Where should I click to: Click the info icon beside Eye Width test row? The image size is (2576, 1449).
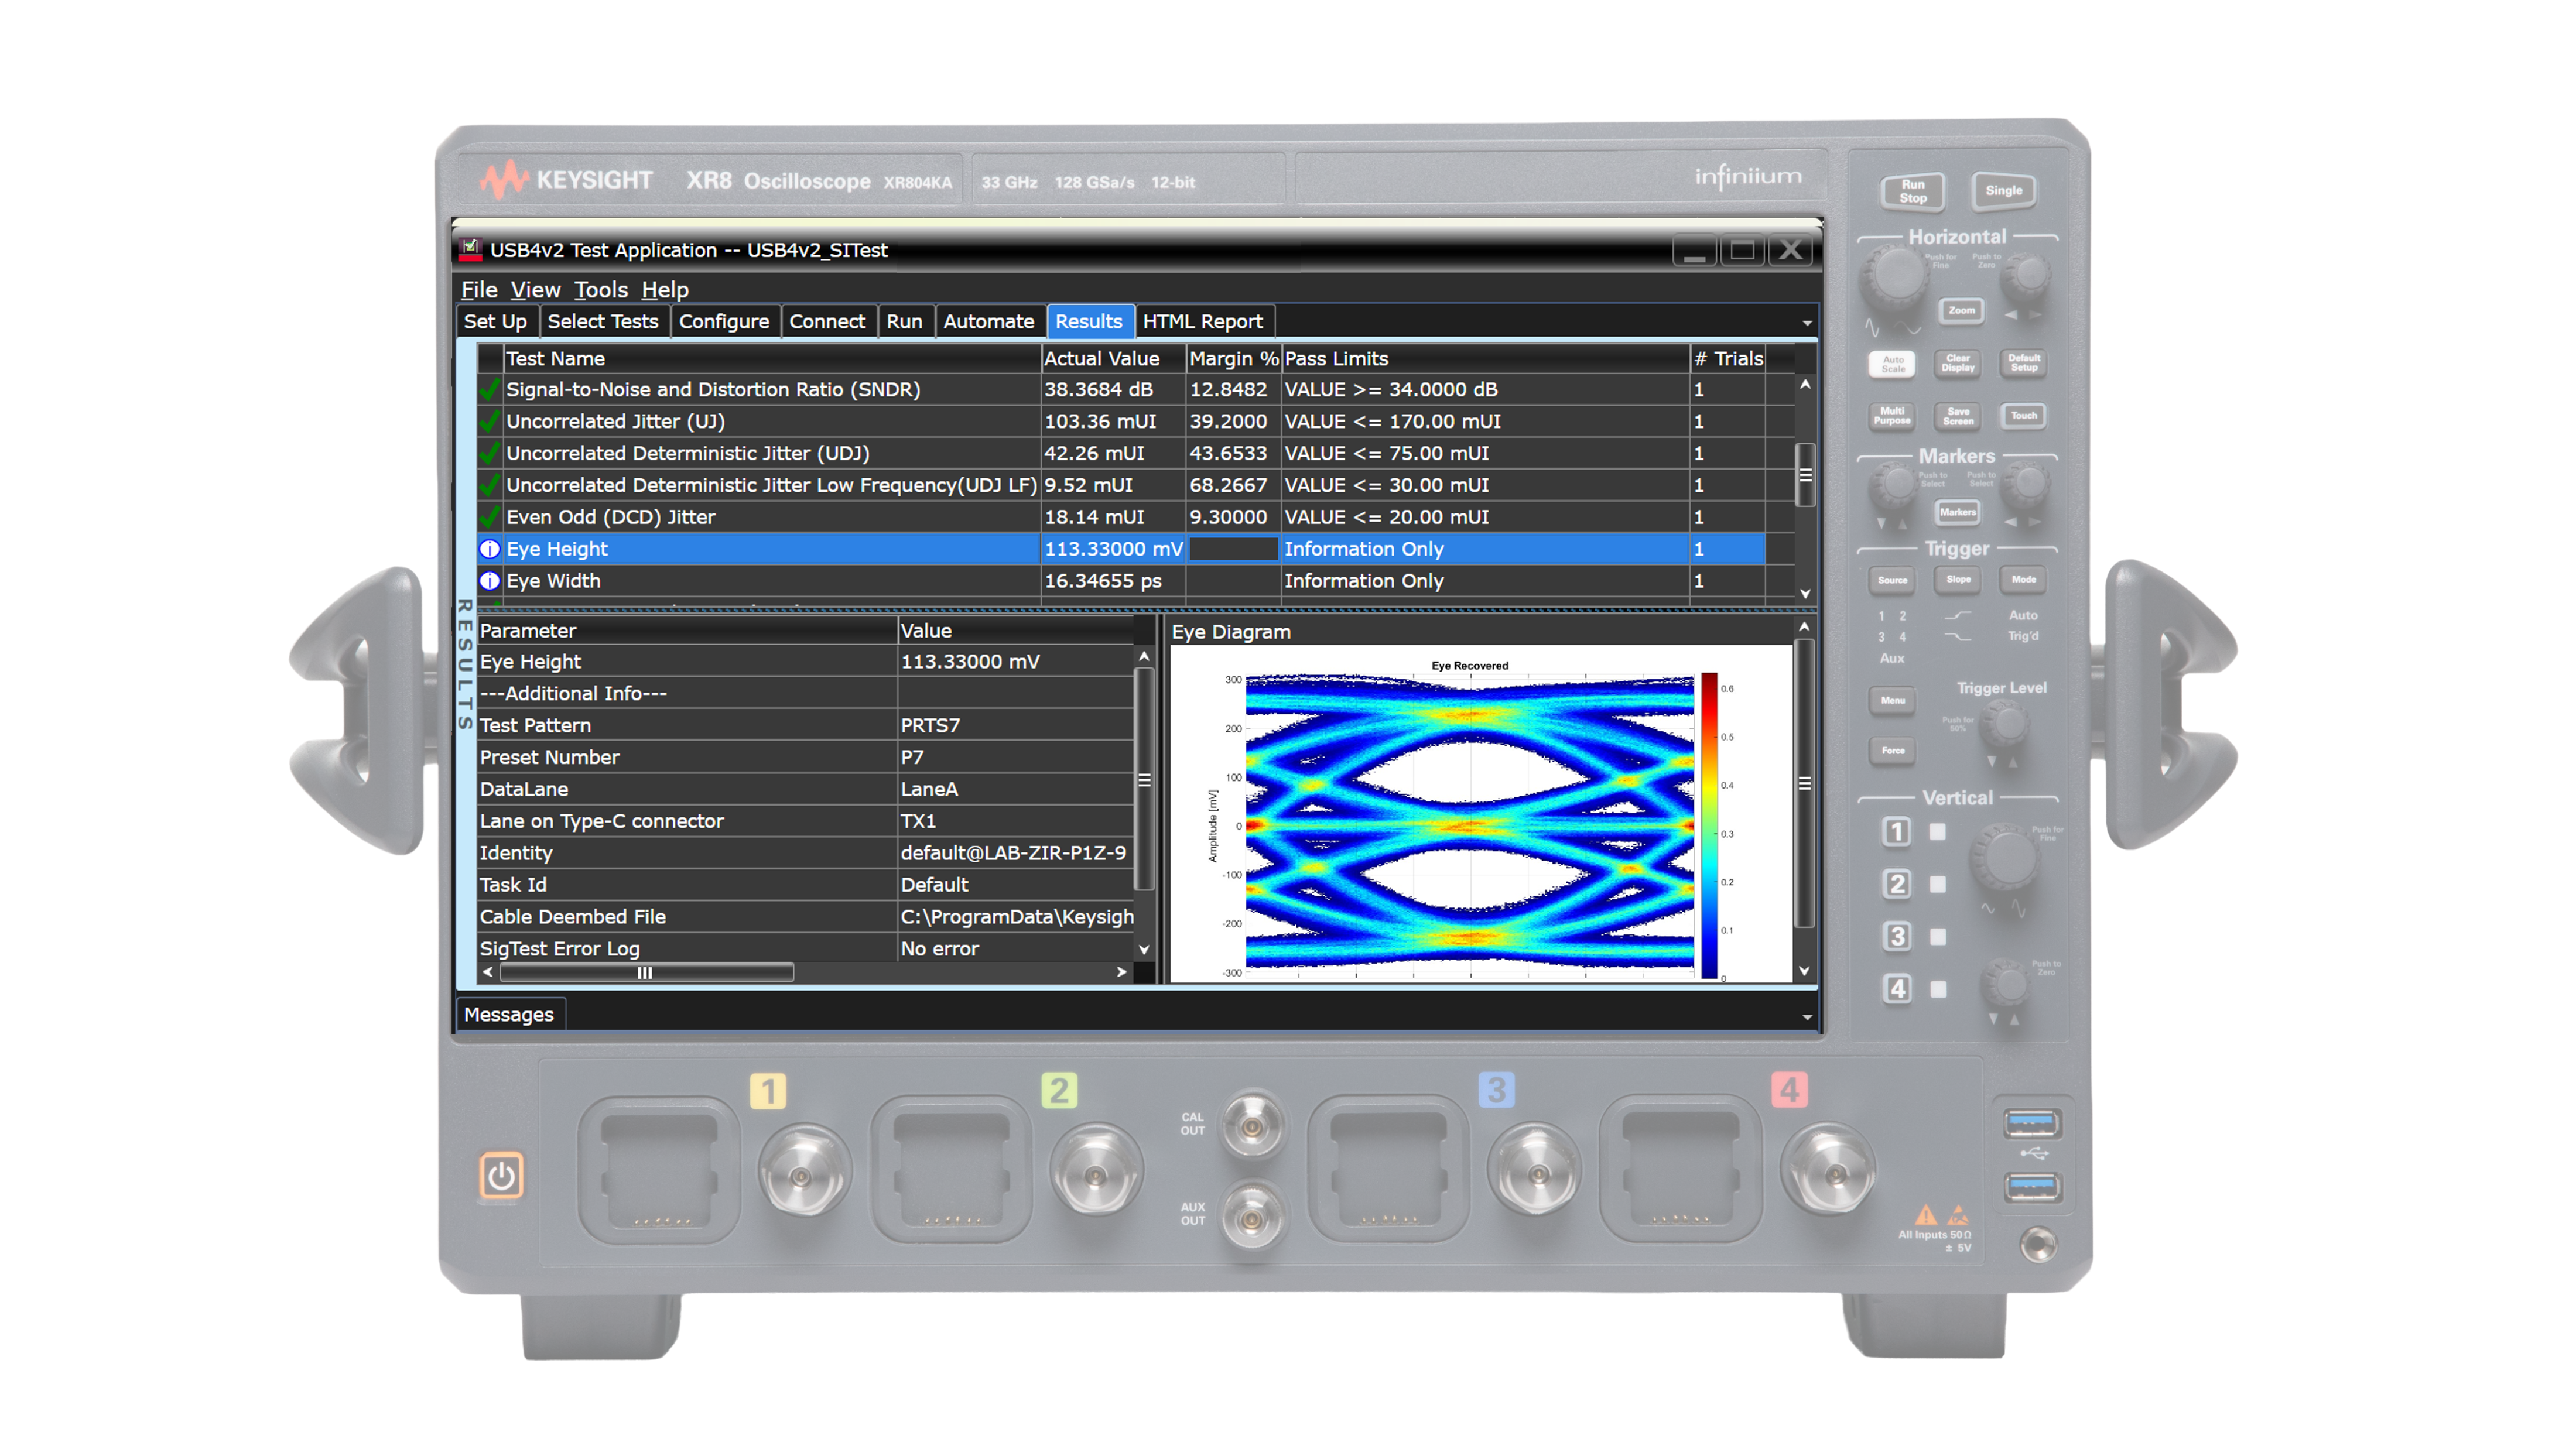click(490, 581)
